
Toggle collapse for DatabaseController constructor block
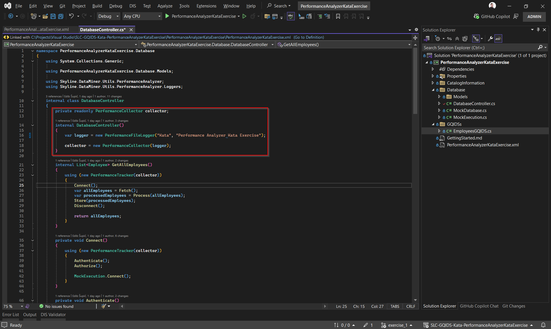(33, 125)
